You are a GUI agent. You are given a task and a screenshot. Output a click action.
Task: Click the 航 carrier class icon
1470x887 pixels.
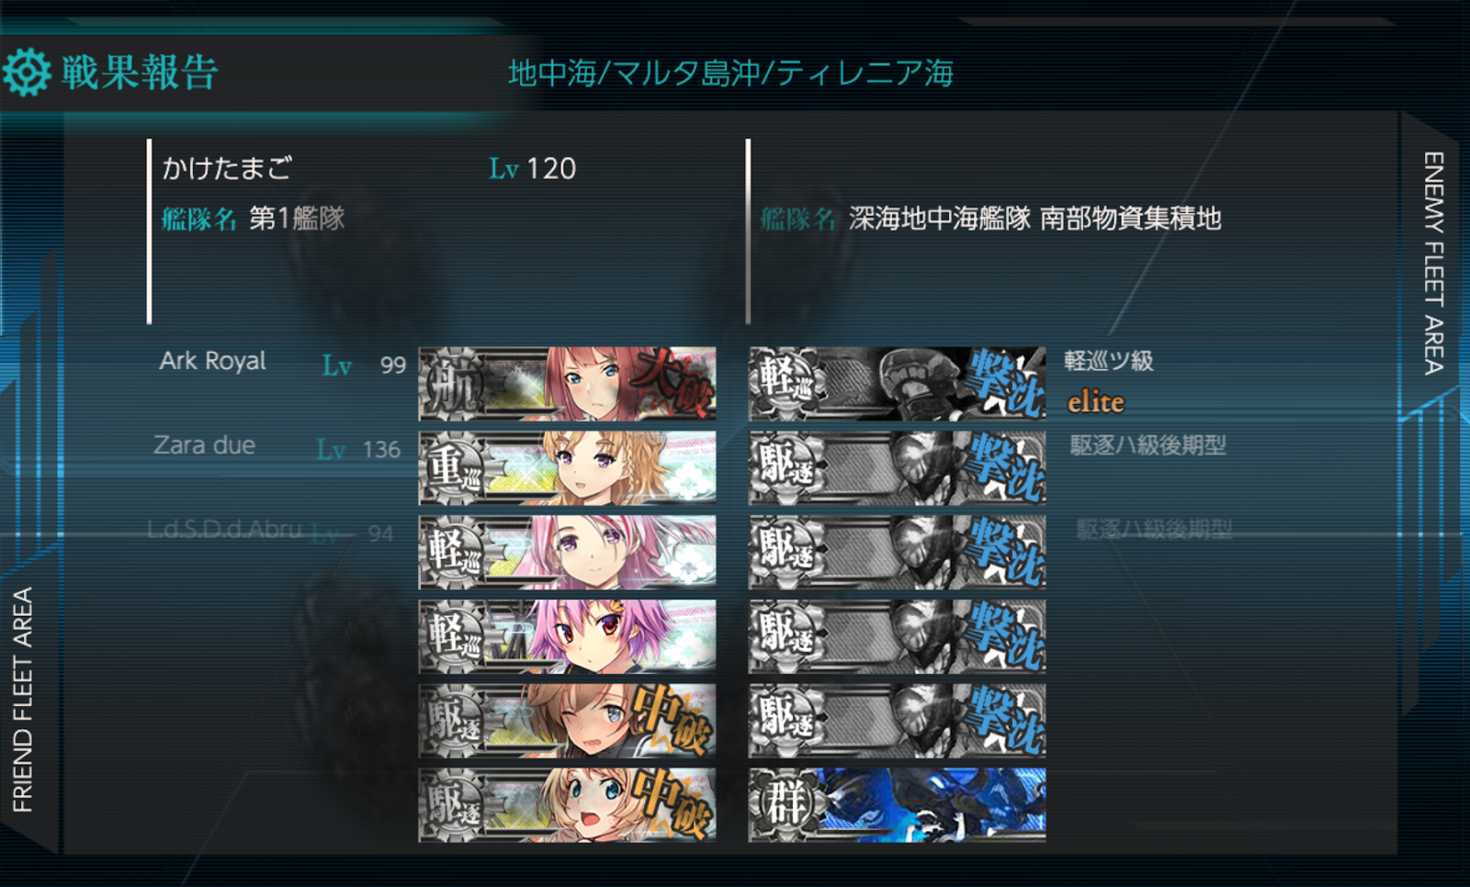[x=454, y=386]
